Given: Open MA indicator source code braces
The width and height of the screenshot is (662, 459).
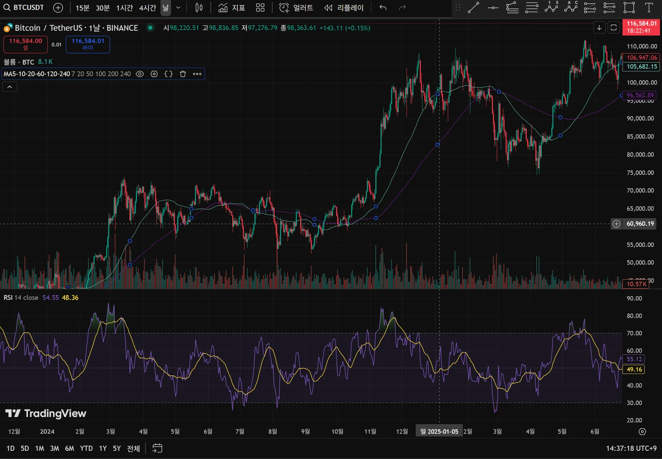Looking at the screenshot, I should (x=168, y=74).
